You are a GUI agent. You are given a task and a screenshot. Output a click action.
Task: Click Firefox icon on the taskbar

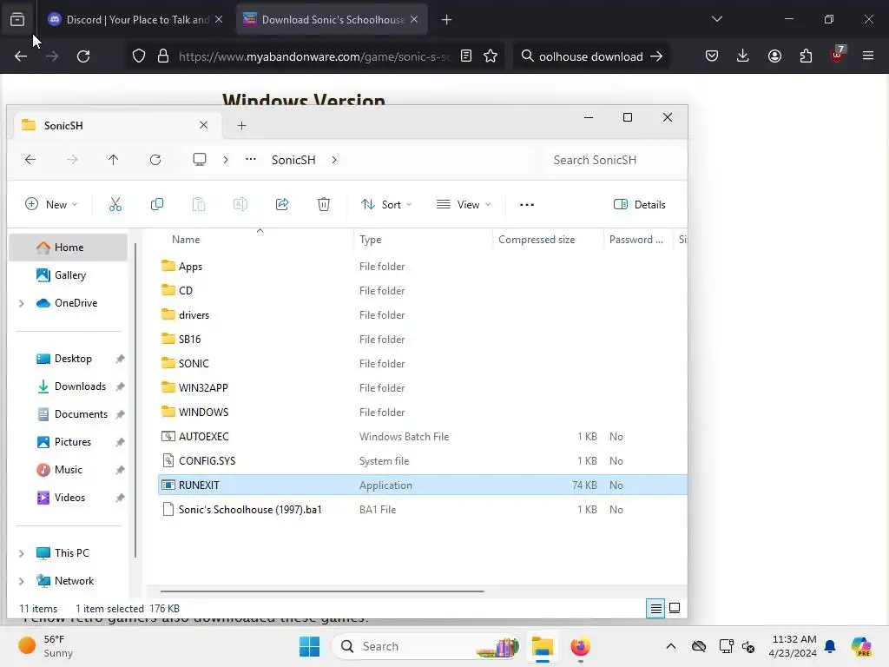[580, 646]
